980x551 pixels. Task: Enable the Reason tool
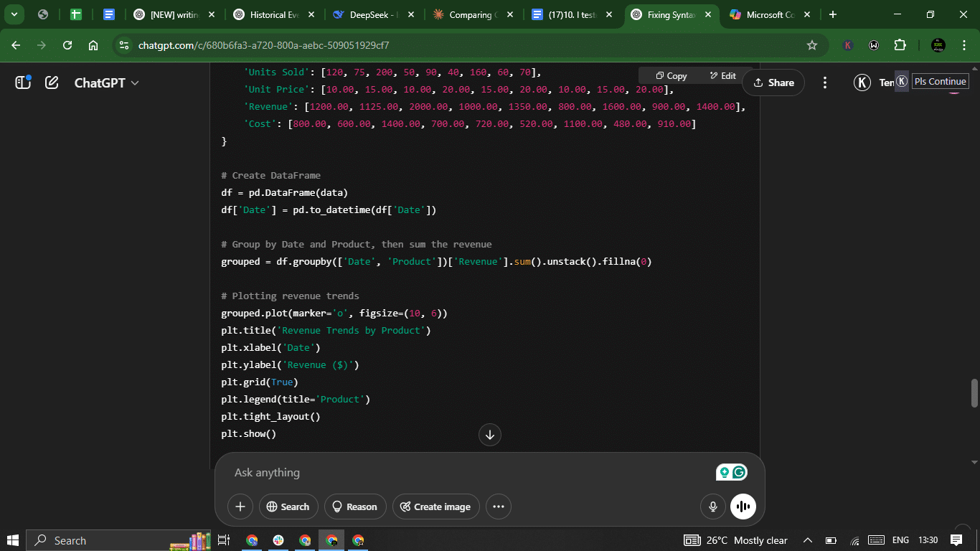(355, 507)
